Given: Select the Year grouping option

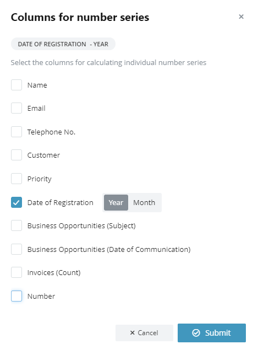Looking at the screenshot, I should pyautogui.click(x=116, y=202).
